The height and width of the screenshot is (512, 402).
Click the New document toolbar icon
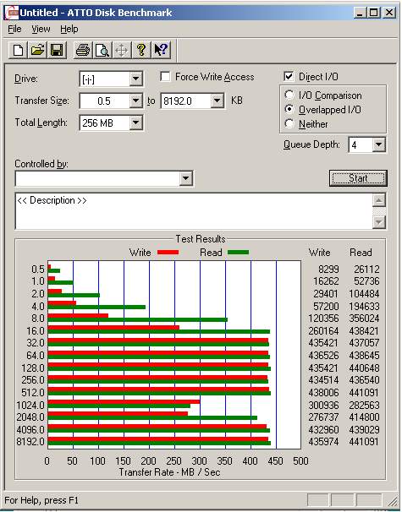(18, 51)
